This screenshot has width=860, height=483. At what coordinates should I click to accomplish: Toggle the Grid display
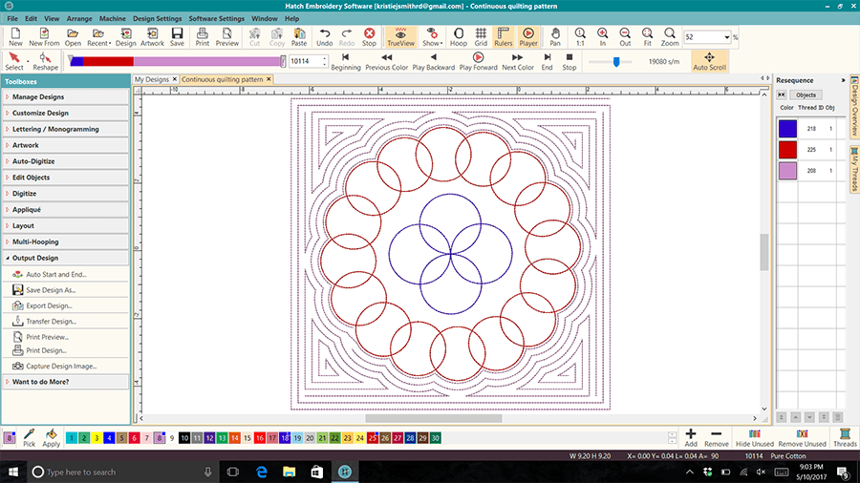pyautogui.click(x=481, y=37)
